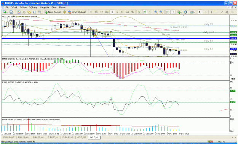
Task: Open the Navigator panel icon
Action: [x=29, y=12]
